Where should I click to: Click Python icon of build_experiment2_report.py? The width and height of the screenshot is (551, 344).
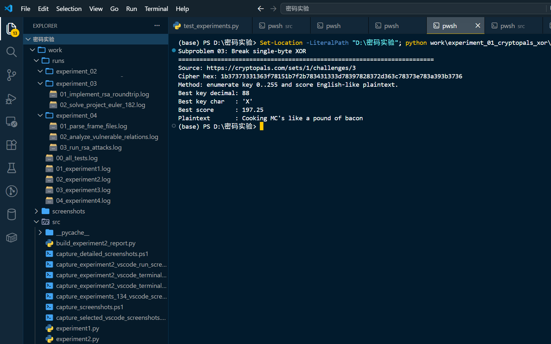[49, 243]
